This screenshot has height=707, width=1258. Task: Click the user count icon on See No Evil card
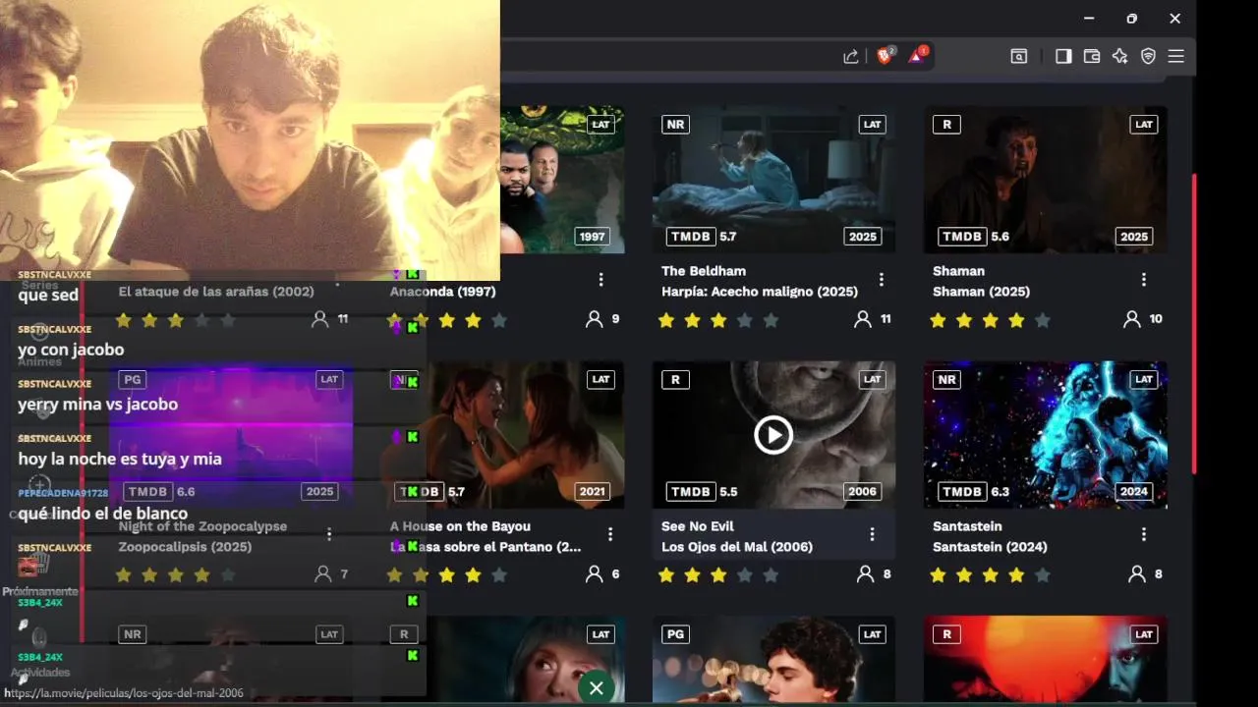[x=866, y=573]
